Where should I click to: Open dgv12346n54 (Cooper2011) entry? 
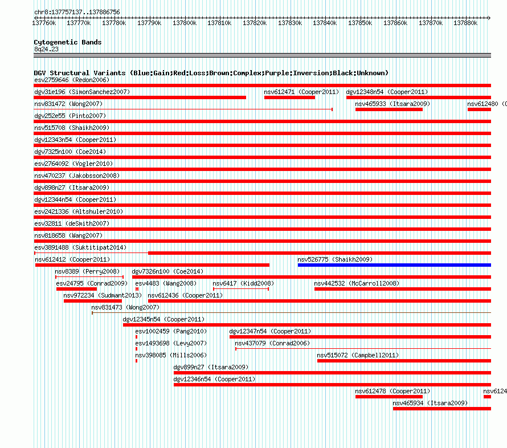(214, 379)
